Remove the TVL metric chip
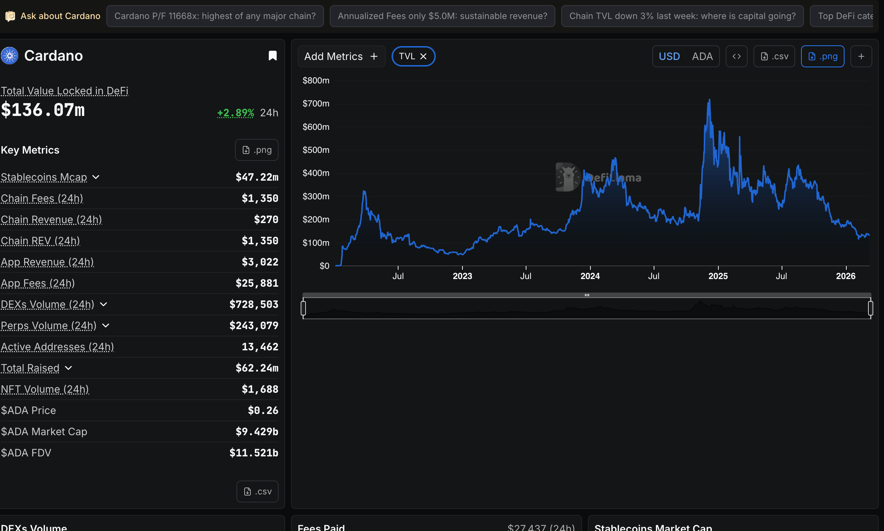884x531 pixels. click(x=423, y=56)
